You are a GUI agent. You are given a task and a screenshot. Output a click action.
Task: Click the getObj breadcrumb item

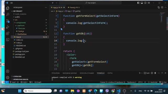coord(77,11)
